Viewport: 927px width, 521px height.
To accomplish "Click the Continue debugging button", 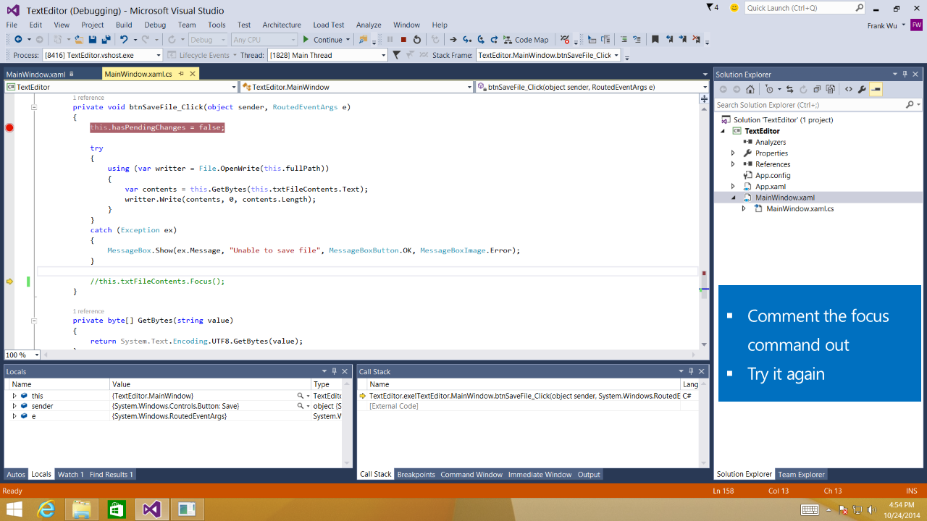I will point(322,40).
